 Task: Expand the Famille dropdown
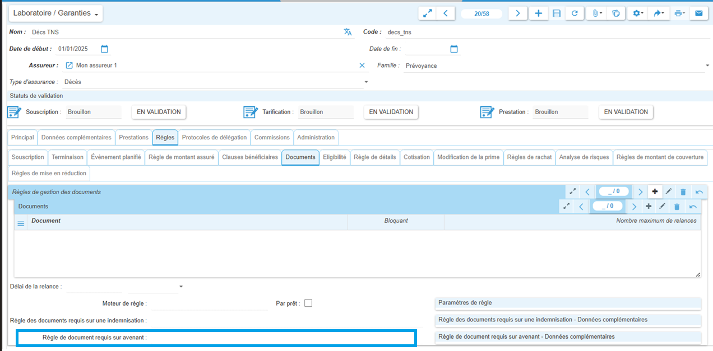click(x=707, y=65)
